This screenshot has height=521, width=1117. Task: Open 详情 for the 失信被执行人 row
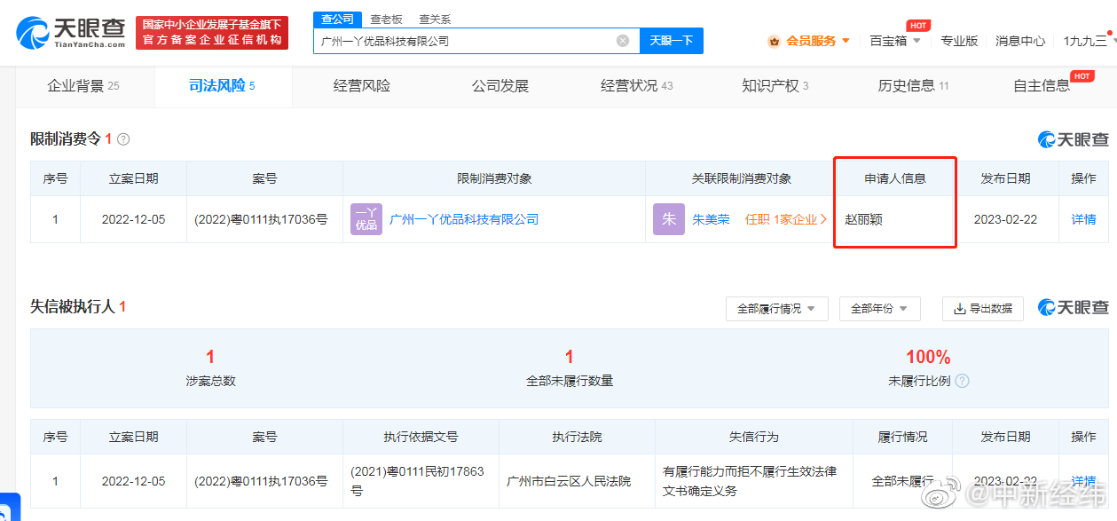tap(1083, 481)
